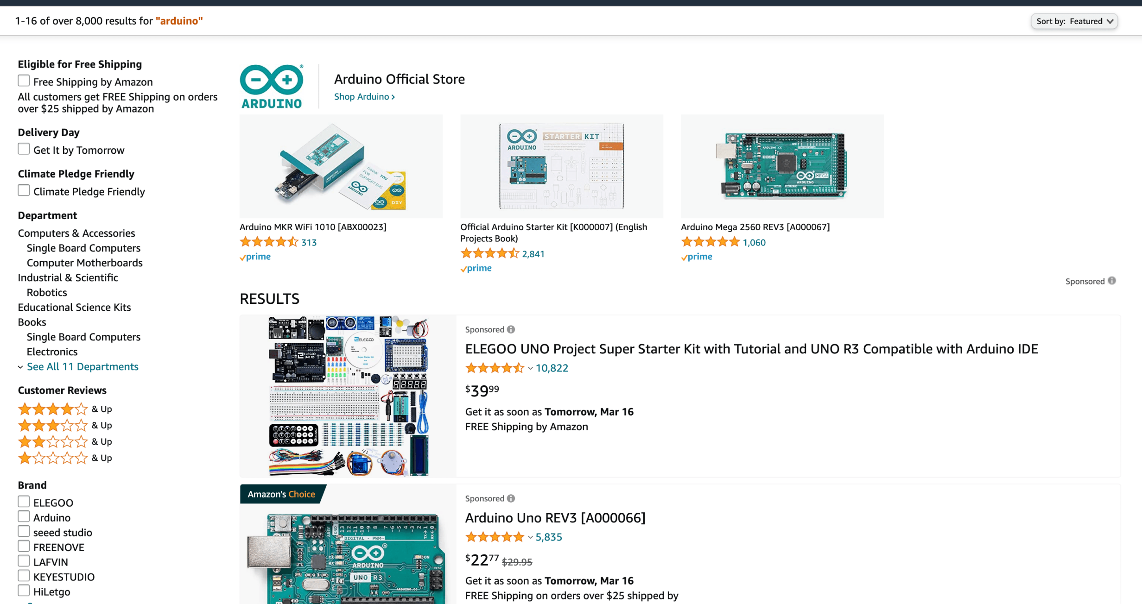The height and width of the screenshot is (604, 1142).
Task: Click the Arduino MKR WiFi 1010 product image
Action: coord(341,166)
